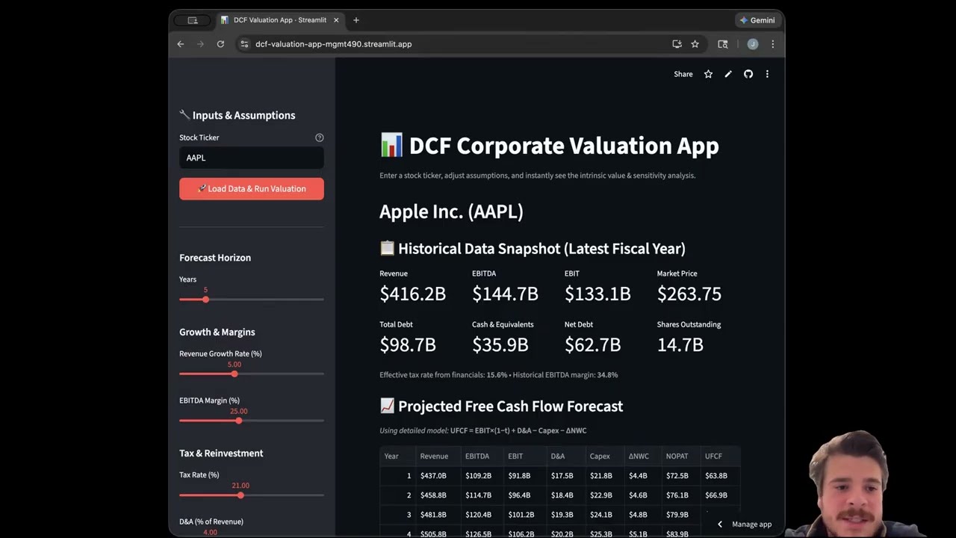Click the Stock Ticker help icon

click(320, 137)
